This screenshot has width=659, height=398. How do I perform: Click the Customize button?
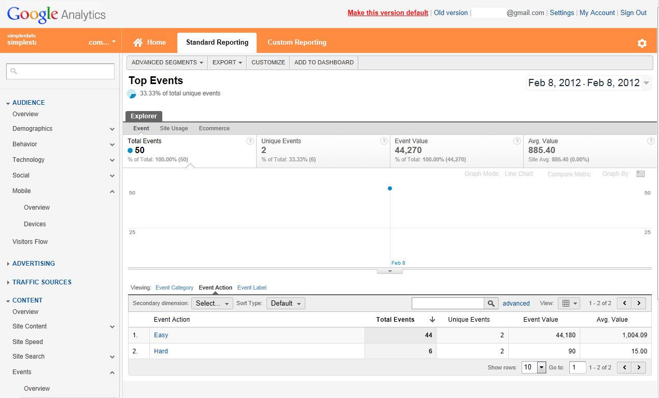268,62
